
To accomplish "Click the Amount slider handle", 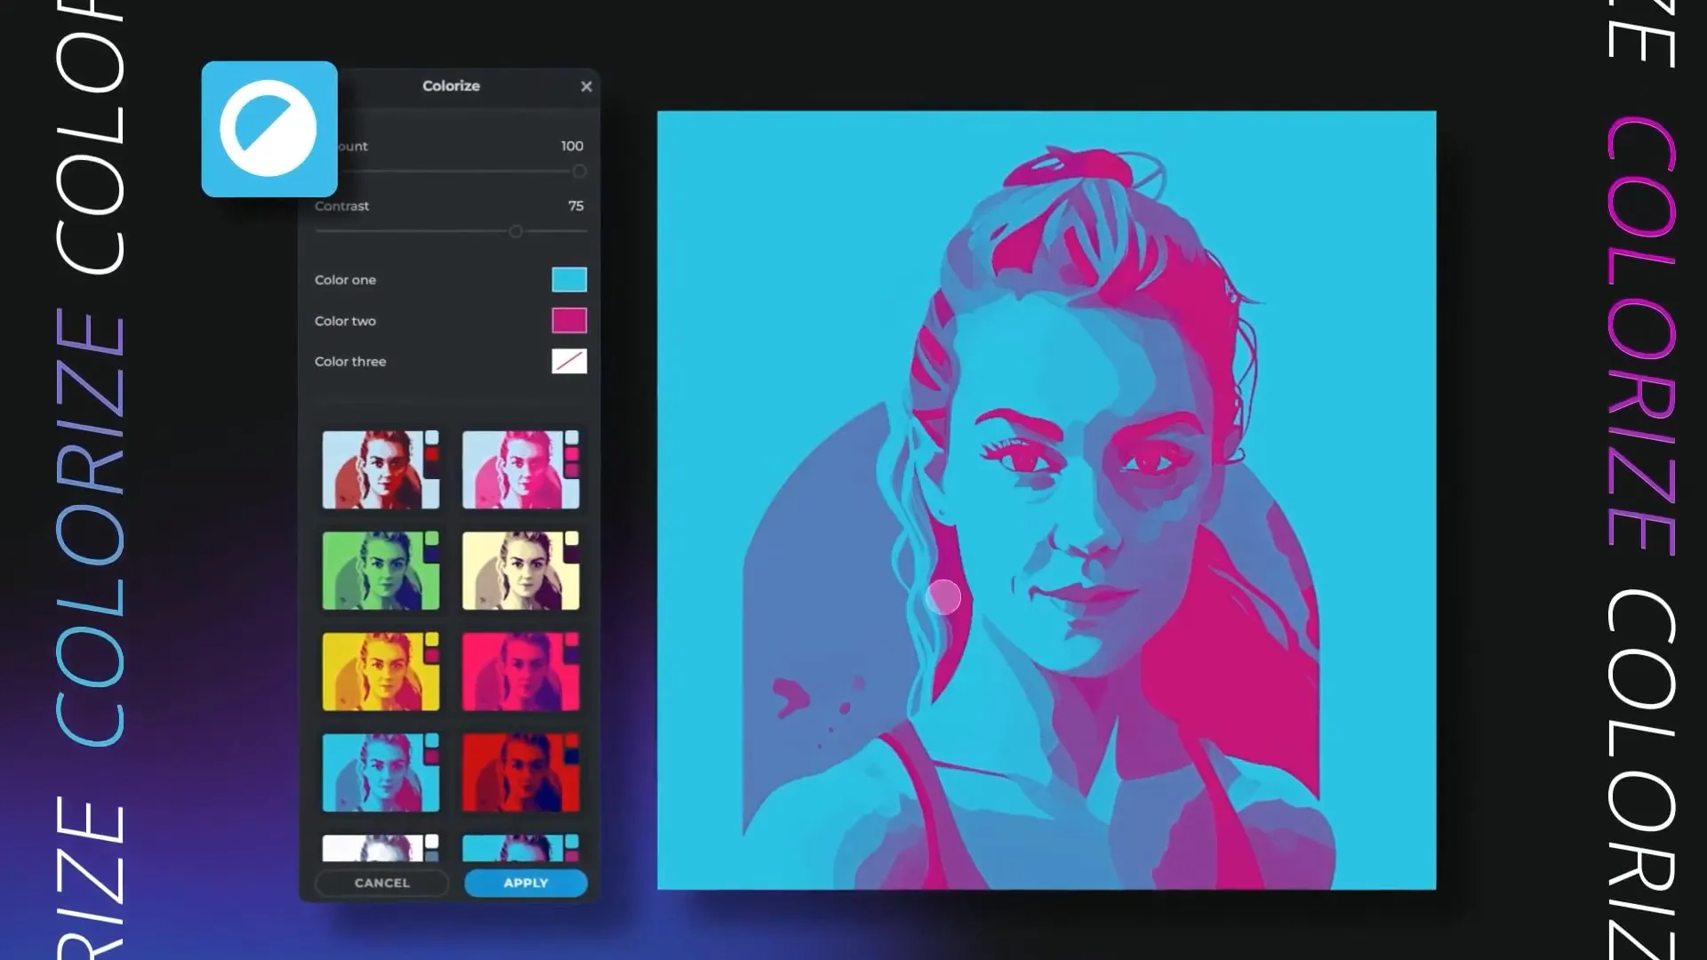I will click(581, 171).
